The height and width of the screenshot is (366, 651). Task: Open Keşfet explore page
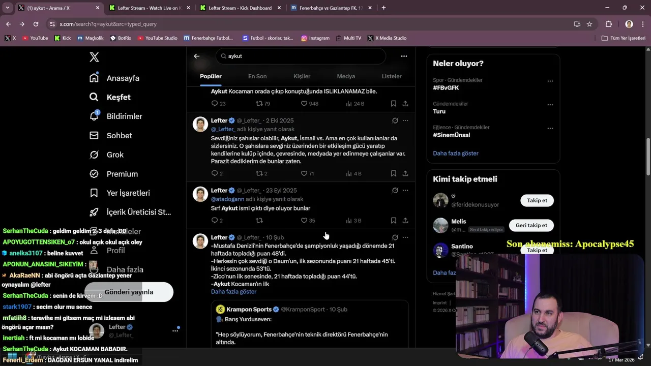110,97
